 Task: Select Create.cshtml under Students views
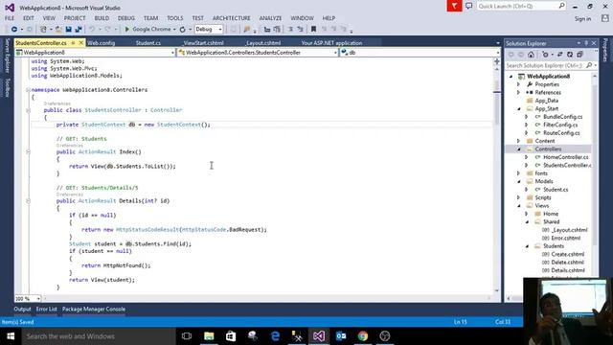[568, 254]
